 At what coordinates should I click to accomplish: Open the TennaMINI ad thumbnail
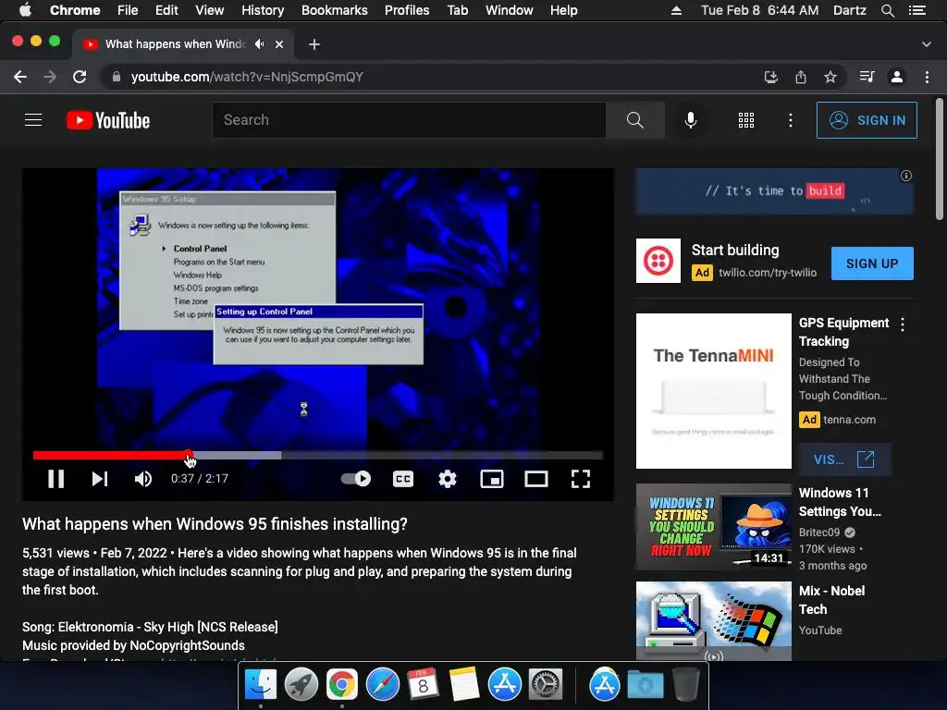tap(713, 391)
